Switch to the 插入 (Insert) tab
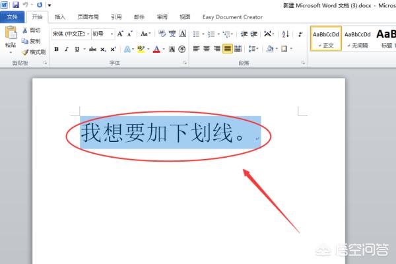Image resolution: width=396 pixels, height=264 pixels. pos(60,17)
